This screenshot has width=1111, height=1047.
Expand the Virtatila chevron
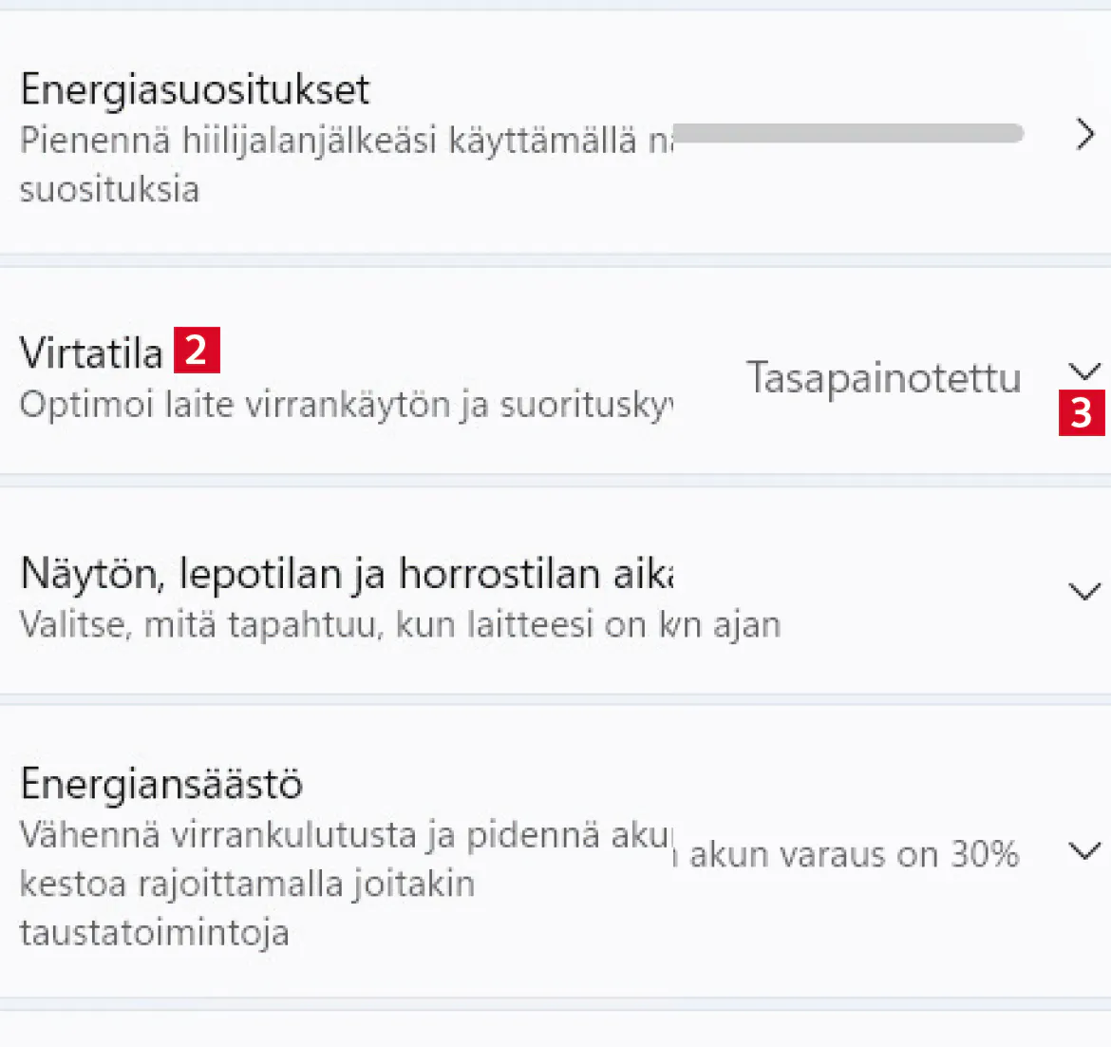pos(1084,370)
